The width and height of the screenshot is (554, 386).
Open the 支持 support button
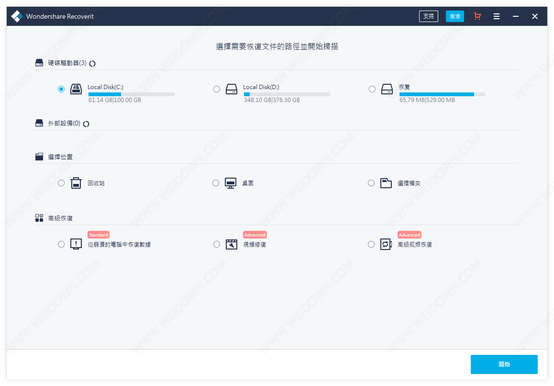coord(428,16)
